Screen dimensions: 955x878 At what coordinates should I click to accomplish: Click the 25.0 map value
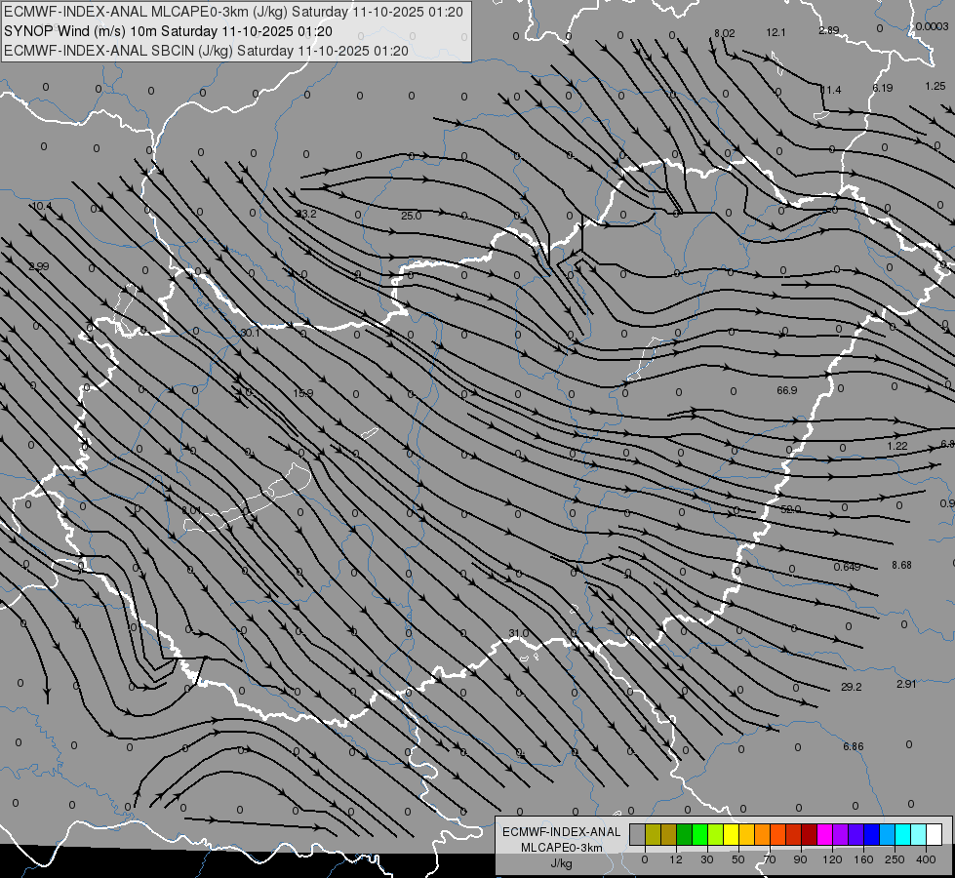411,215
